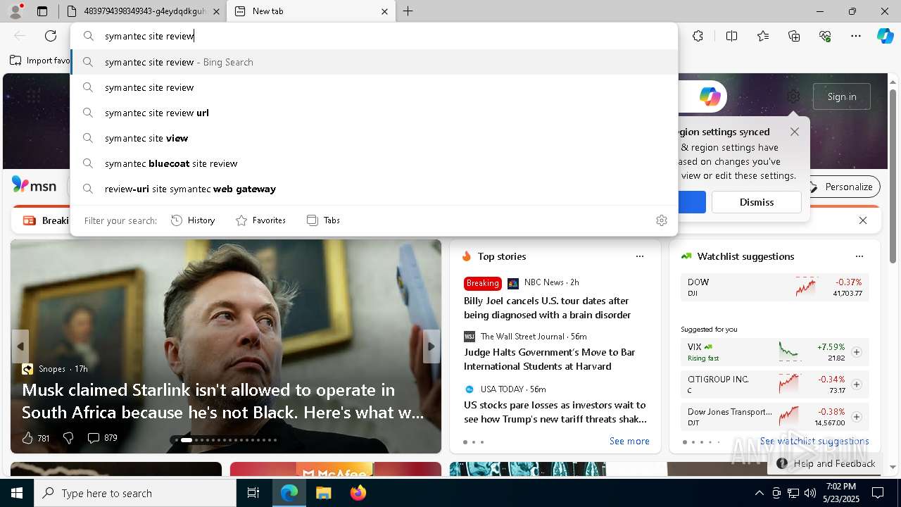Pick the 'symantec bluecoat site review' suggestion

[374, 163]
